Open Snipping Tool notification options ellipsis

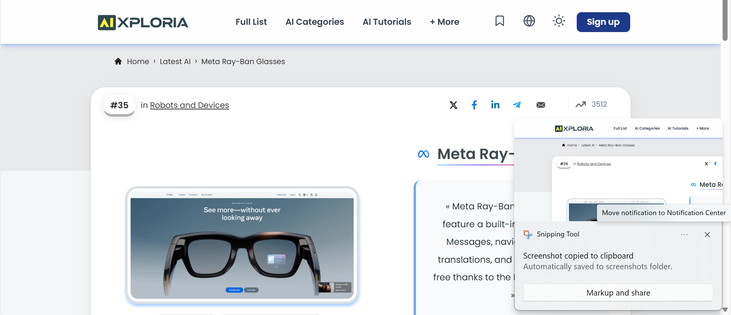pos(684,235)
